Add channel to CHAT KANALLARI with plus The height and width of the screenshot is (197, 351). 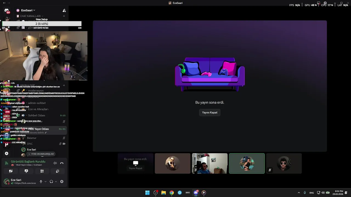click(x=64, y=16)
